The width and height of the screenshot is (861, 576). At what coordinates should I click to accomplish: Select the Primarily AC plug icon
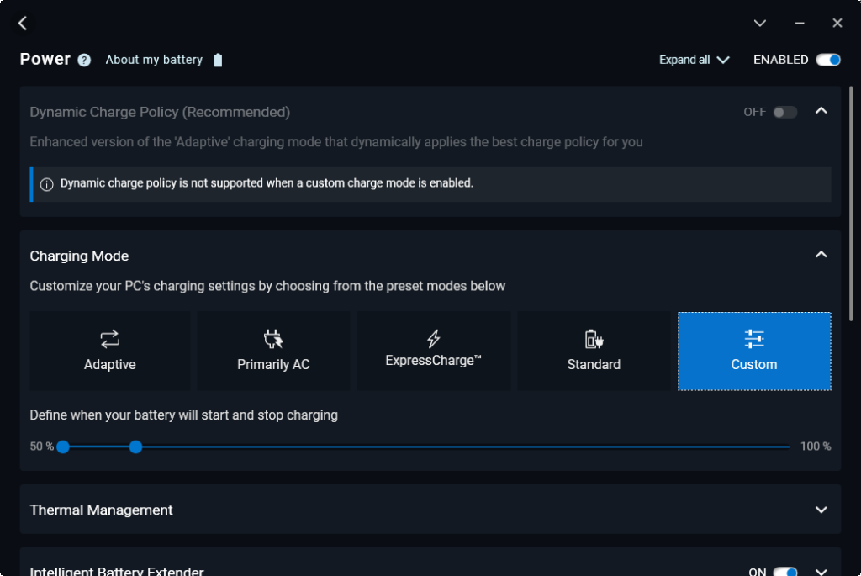click(273, 339)
